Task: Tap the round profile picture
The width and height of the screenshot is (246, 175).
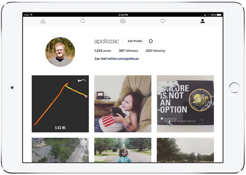Action: click(x=60, y=52)
